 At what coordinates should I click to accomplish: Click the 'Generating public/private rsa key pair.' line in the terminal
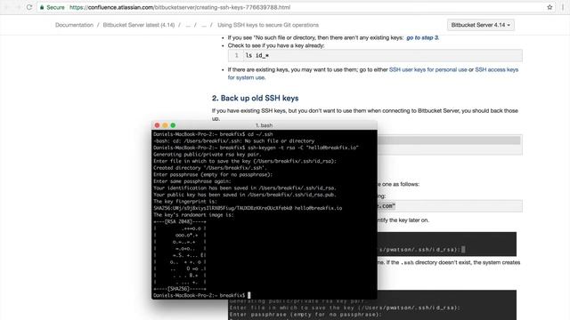tap(208, 155)
